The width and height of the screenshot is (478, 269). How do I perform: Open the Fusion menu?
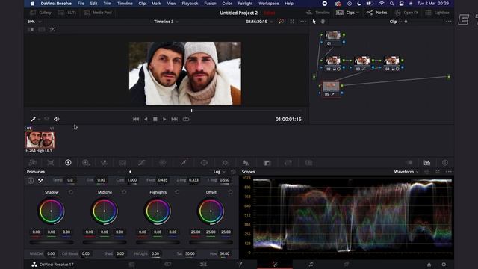click(x=210, y=4)
